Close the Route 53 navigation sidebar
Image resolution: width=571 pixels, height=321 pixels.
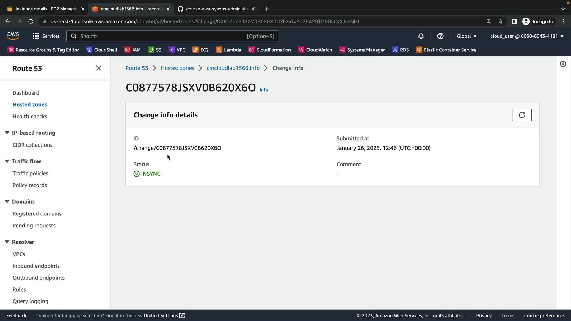tap(98, 68)
